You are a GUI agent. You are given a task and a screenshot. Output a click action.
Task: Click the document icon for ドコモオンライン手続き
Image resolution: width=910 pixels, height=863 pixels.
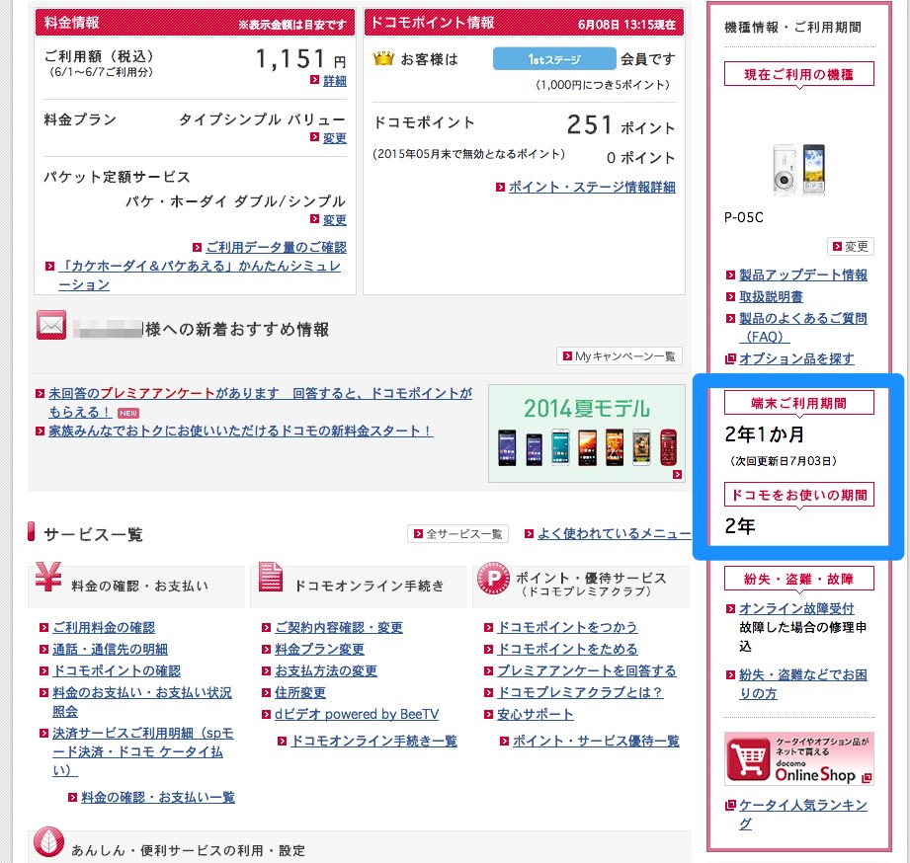coord(271,577)
